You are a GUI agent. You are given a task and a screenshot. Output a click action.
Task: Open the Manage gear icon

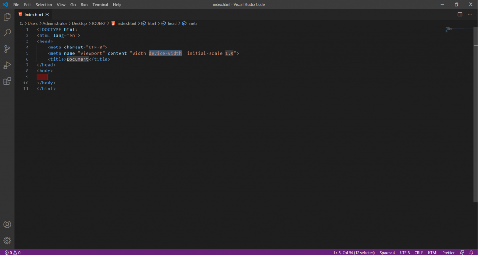7,241
